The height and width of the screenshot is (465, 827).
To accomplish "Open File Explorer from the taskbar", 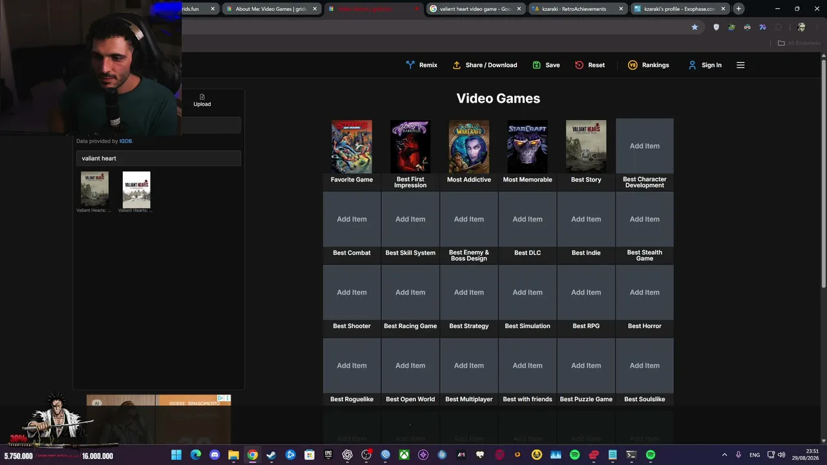I will [x=233, y=455].
